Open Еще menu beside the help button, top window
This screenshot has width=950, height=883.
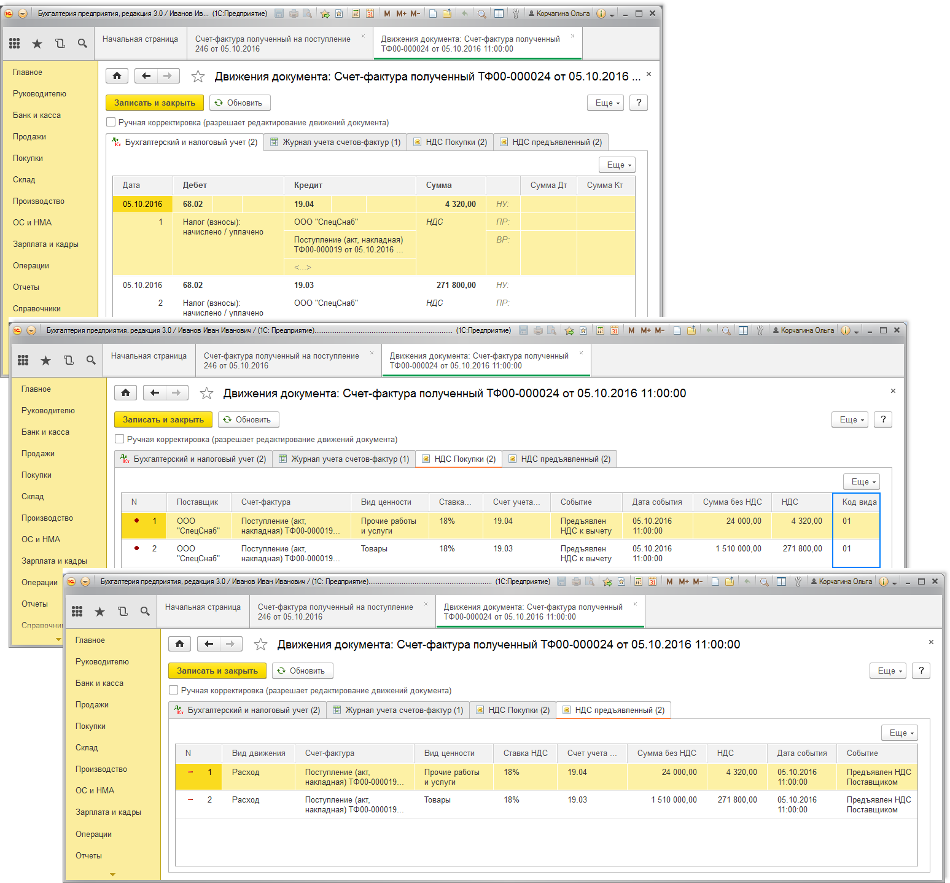[605, 103]
